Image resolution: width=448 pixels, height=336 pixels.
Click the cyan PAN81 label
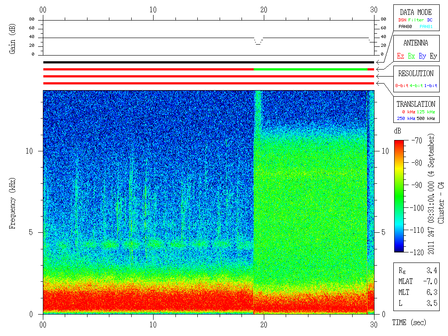point(426,27)
